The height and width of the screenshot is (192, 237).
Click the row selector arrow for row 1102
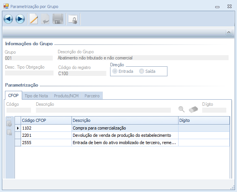[x=18, y=128]
